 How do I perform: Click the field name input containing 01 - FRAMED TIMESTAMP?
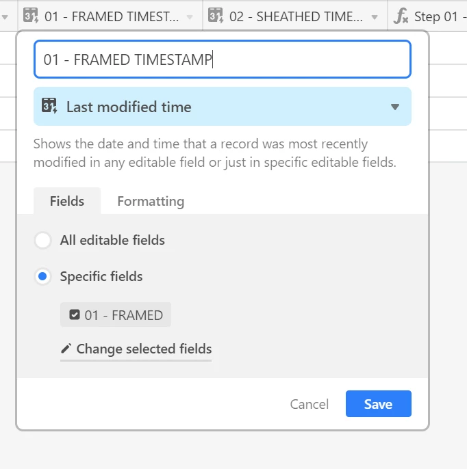click(223, 59)
